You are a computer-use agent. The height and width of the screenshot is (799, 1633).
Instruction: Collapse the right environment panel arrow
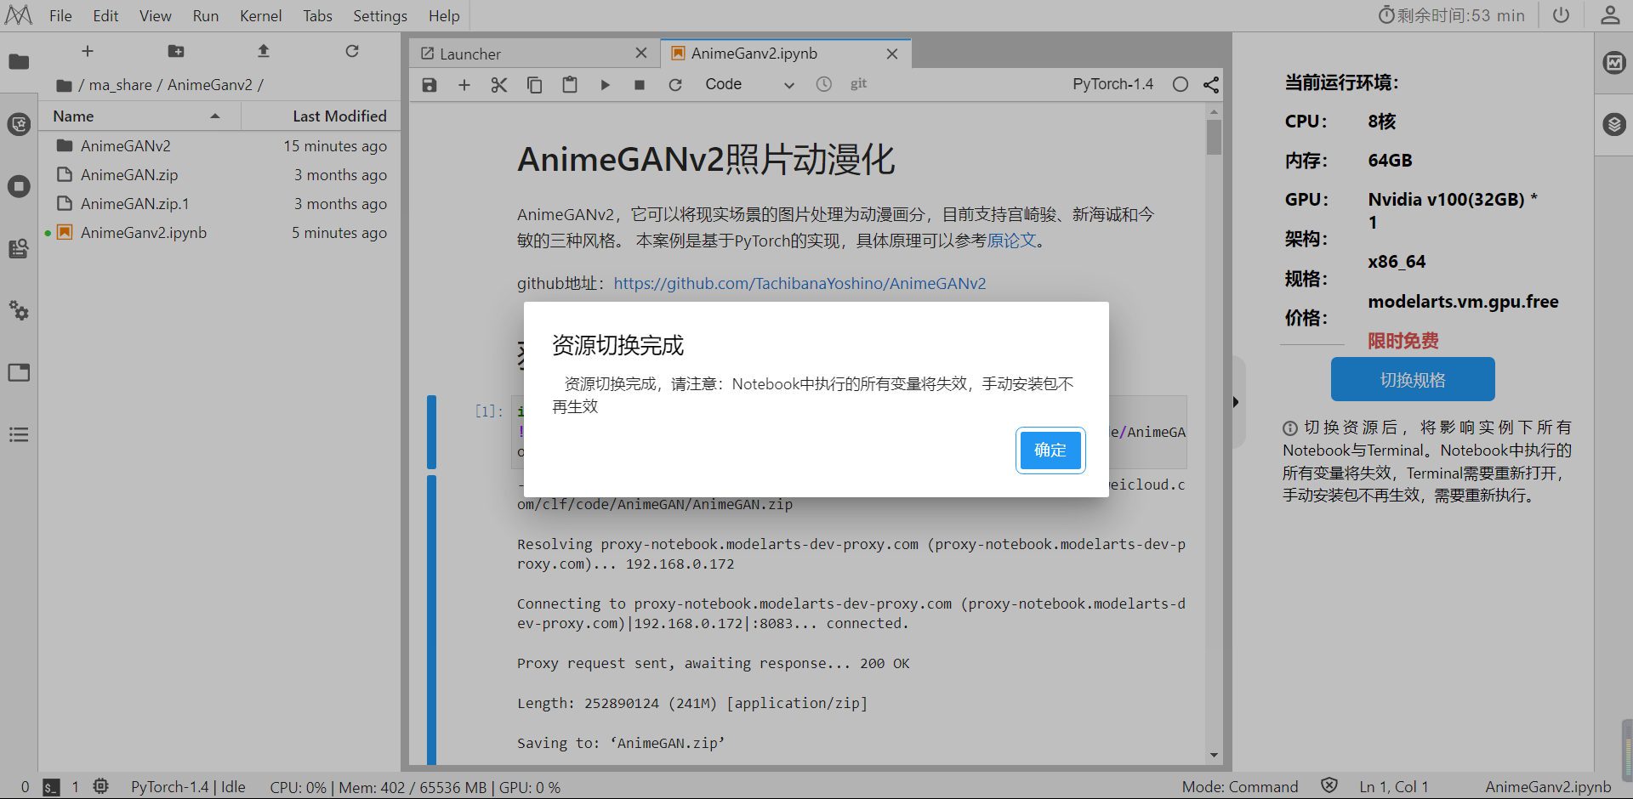(x=1236, y=402)
